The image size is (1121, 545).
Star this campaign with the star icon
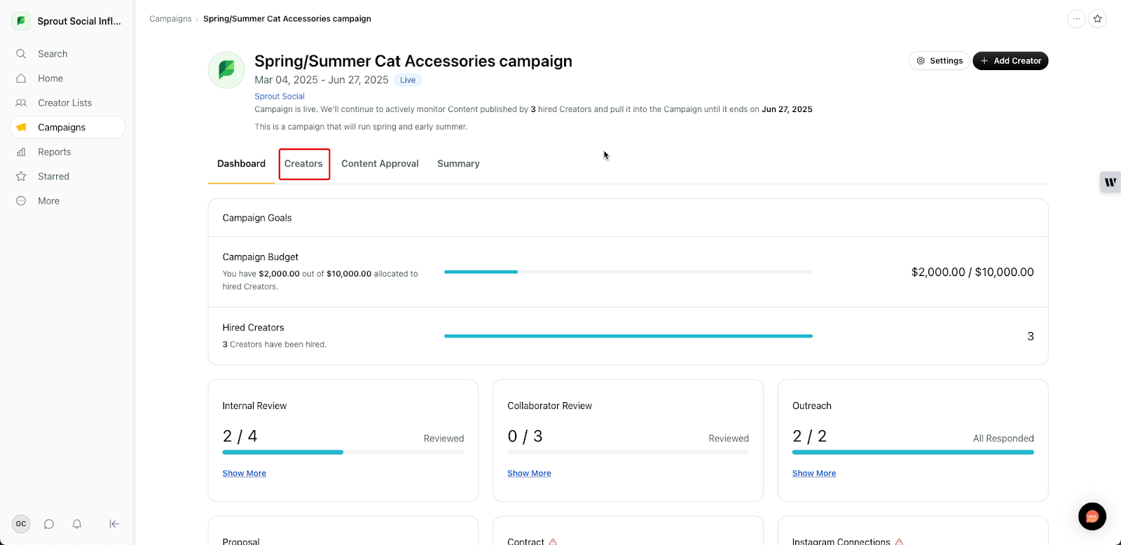click(1098, 19)
